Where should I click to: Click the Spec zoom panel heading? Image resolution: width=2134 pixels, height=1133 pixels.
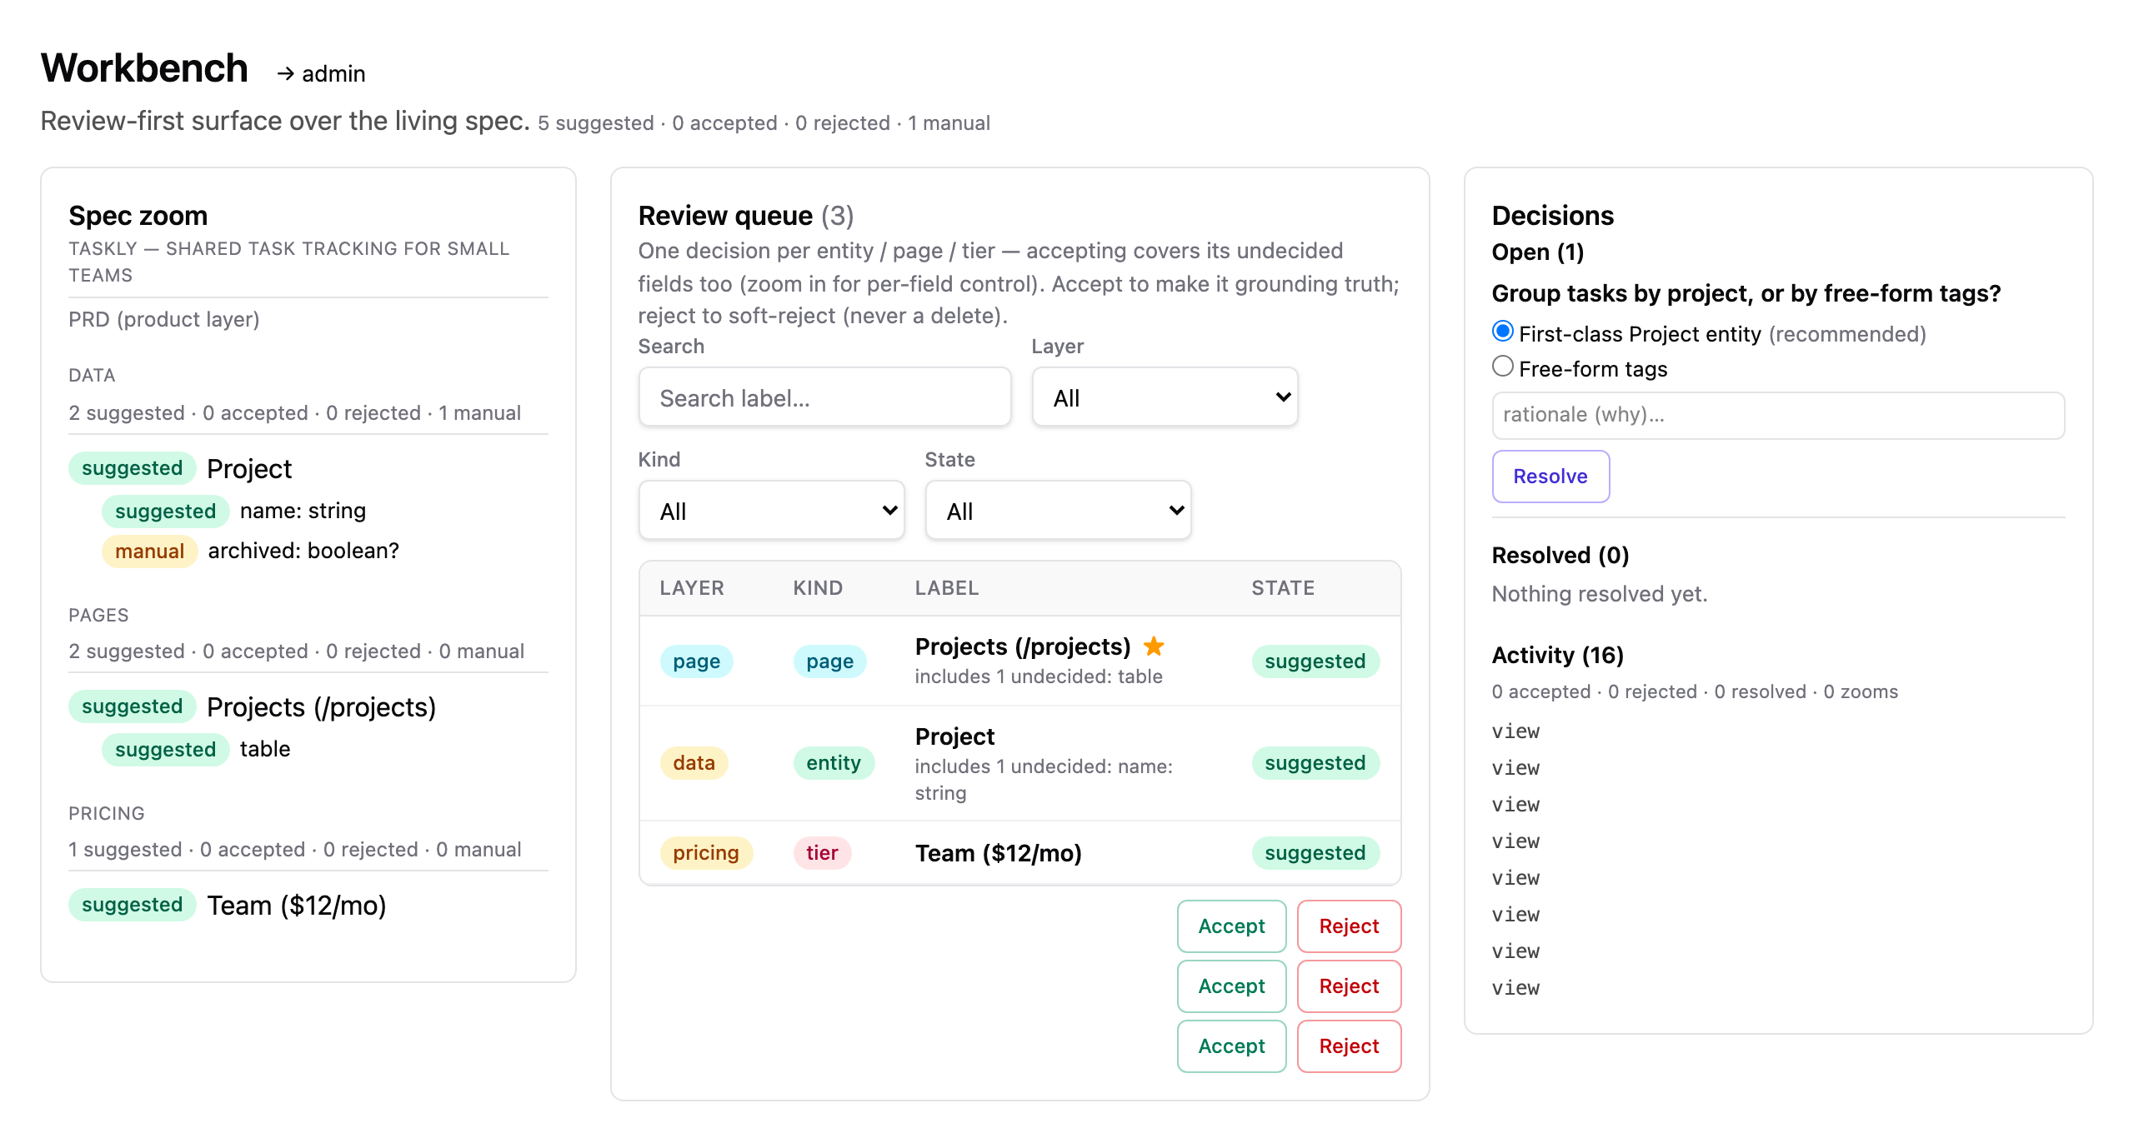138,216
